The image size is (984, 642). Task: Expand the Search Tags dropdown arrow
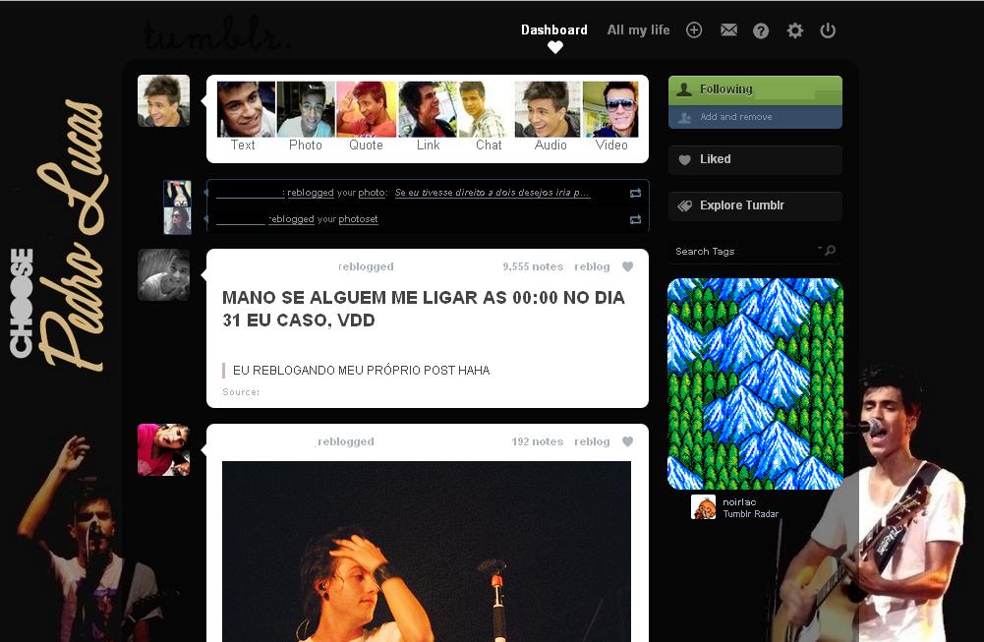tap(820, 249)
